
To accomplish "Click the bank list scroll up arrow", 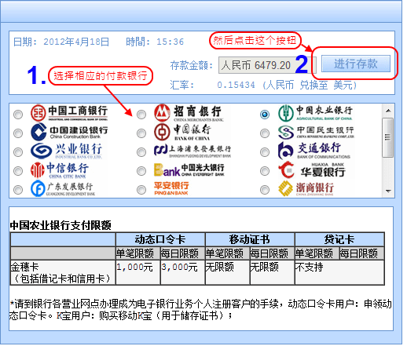I will pyautogui.click(x=388, y=111).
